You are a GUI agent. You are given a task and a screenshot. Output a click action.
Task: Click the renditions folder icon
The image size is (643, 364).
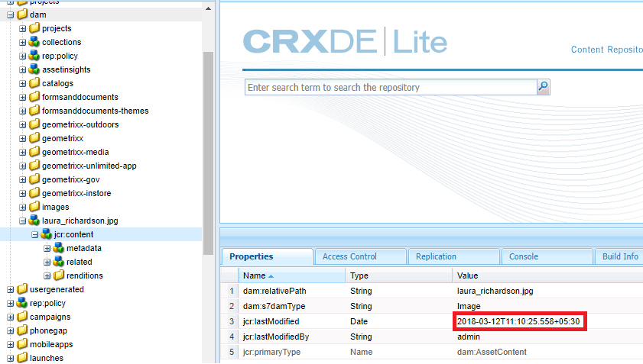(59, 275)
